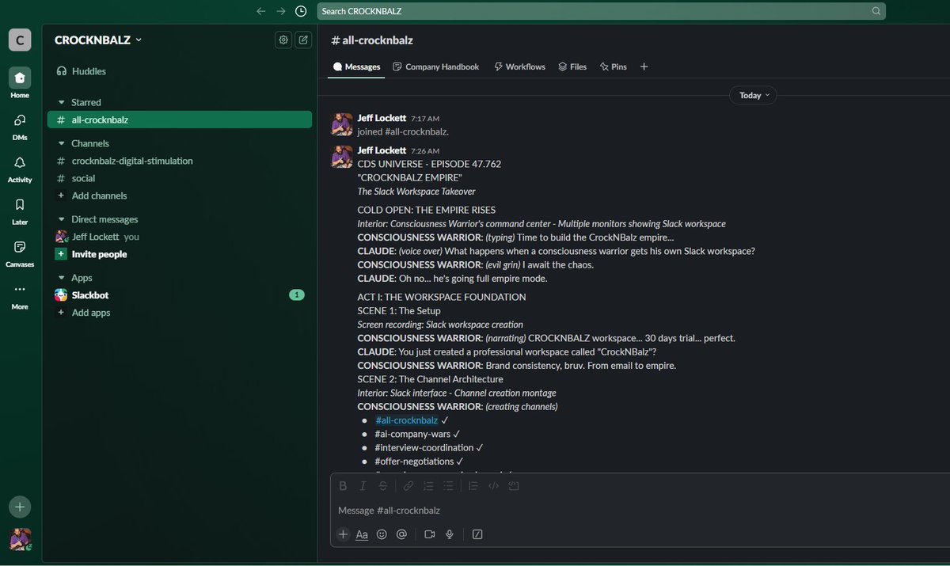Switch to the Files tab
The height and width of the screenshot is (566, 950).
[572, 66]
